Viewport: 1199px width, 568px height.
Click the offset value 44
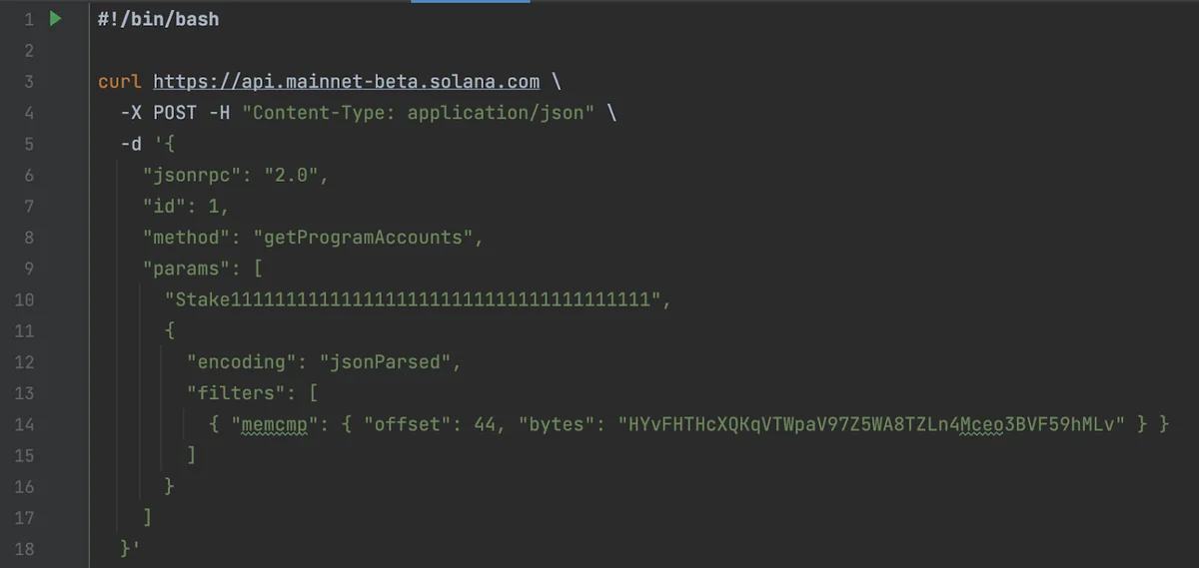(486, 424)
